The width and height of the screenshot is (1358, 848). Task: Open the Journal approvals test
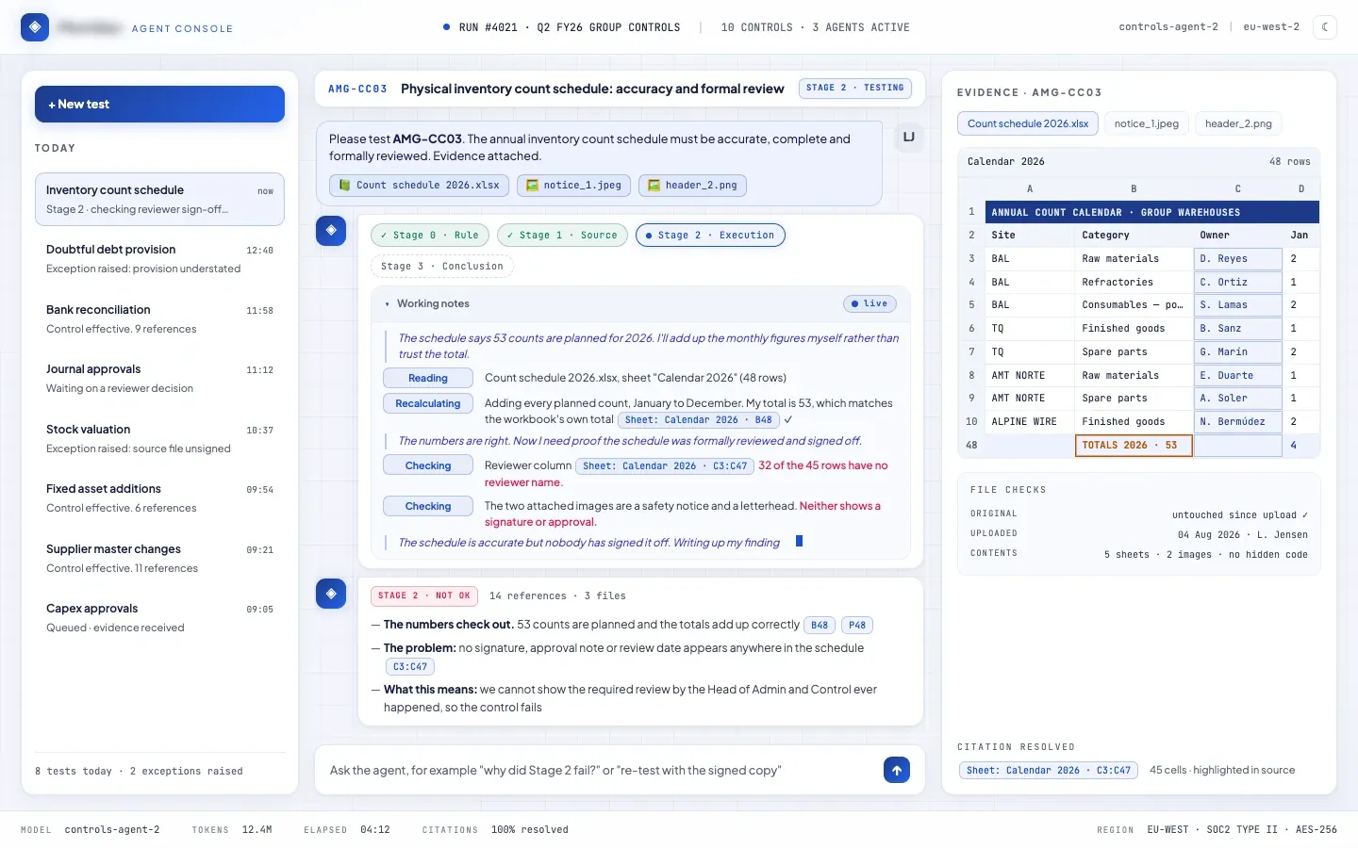159,379
